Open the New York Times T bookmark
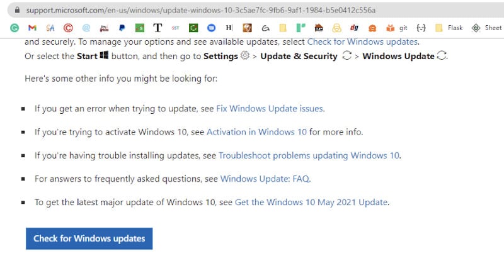504x261 pixels. point(157,28)
